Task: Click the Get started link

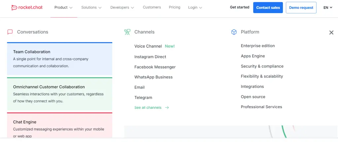Action: pos(240,7)
